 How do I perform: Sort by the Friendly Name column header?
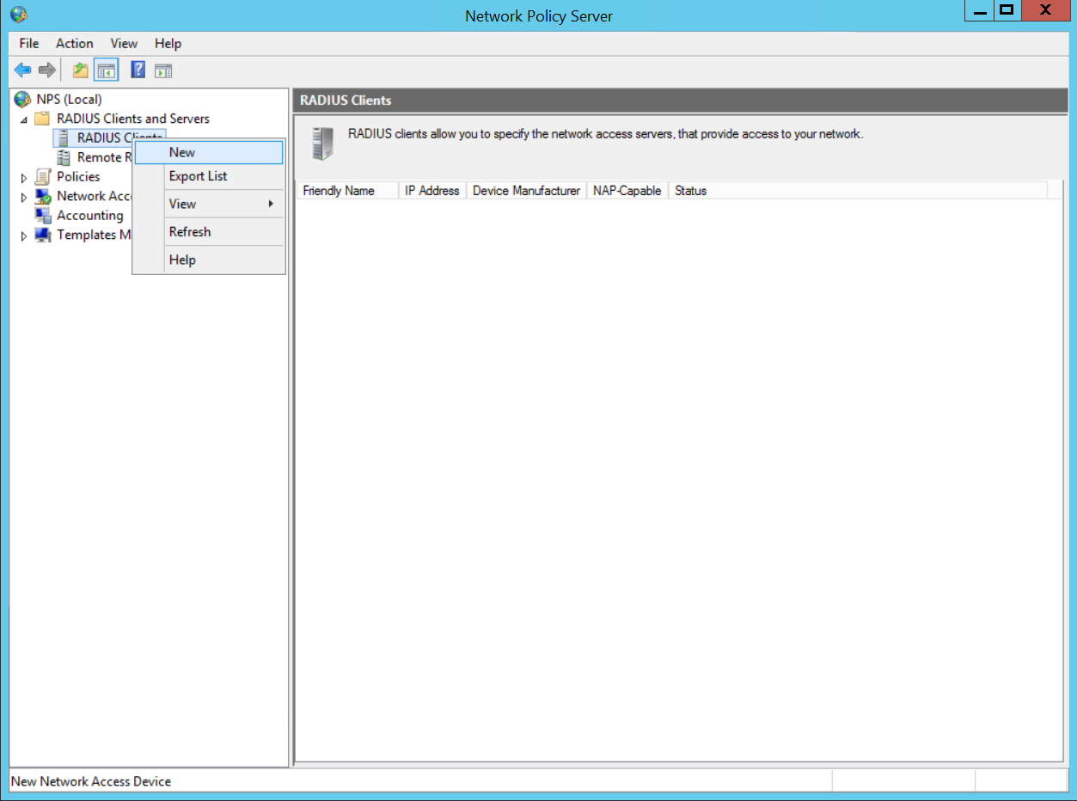347,191
